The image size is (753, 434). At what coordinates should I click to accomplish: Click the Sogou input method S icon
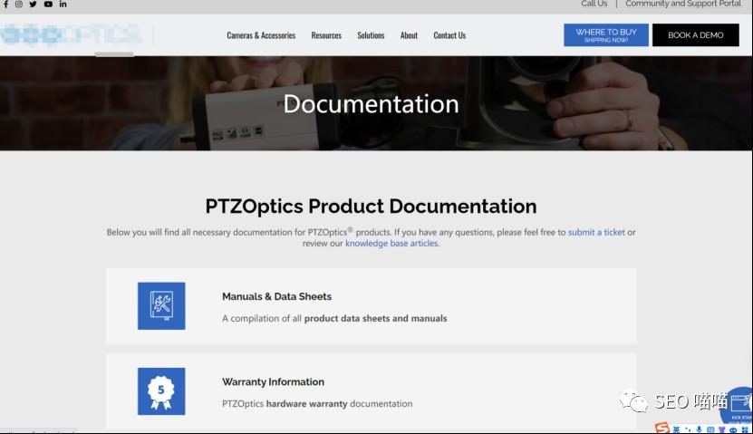point(661,428)
